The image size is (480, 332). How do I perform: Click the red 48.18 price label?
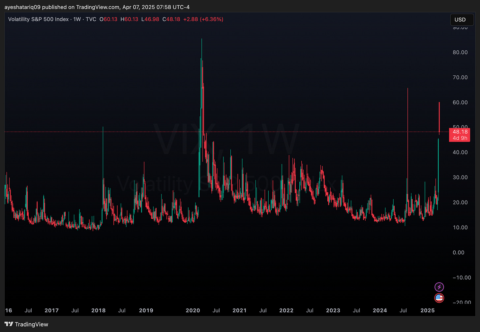pos(460,132)
